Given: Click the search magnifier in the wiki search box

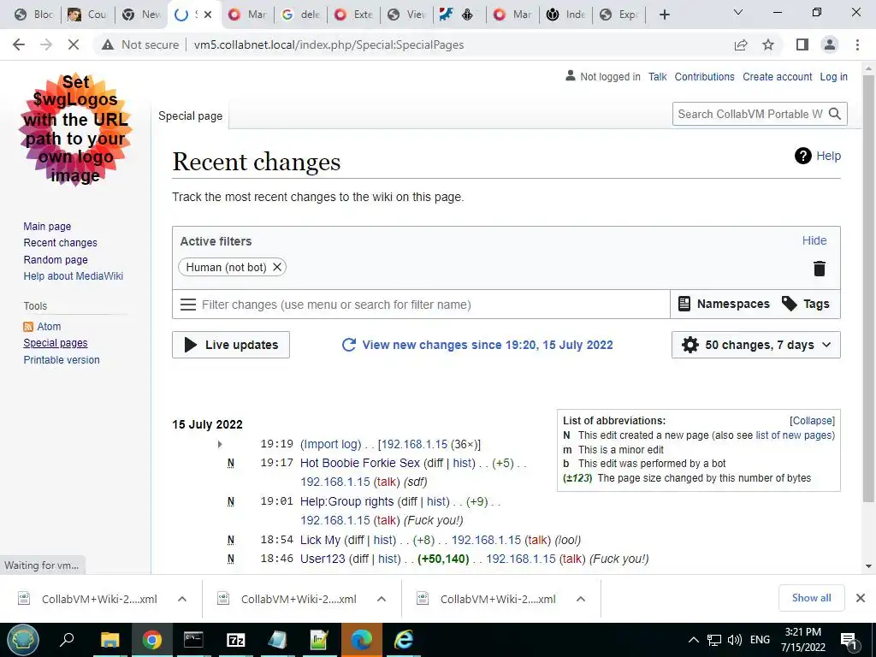Looking at the screenshot, I should pyautogui.click(x=835, y=114).
